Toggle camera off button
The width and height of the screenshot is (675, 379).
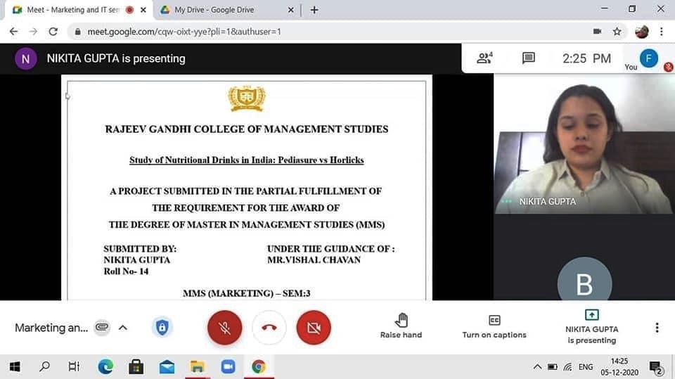tap(314, 328)
